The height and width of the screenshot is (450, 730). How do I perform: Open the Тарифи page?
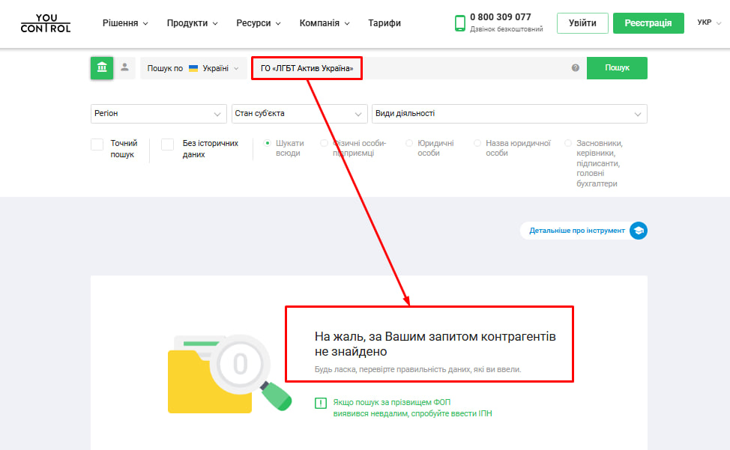pos(384,23)
